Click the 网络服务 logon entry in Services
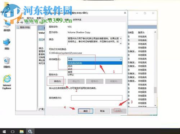Image resolution: width=180 pixels, height=134 pixels. (x=142, y=88)
